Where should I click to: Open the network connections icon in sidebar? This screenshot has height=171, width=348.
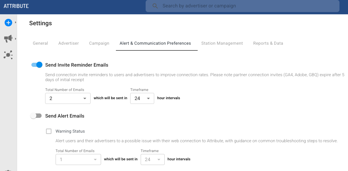pyautogui.click(x=8, y=55)
